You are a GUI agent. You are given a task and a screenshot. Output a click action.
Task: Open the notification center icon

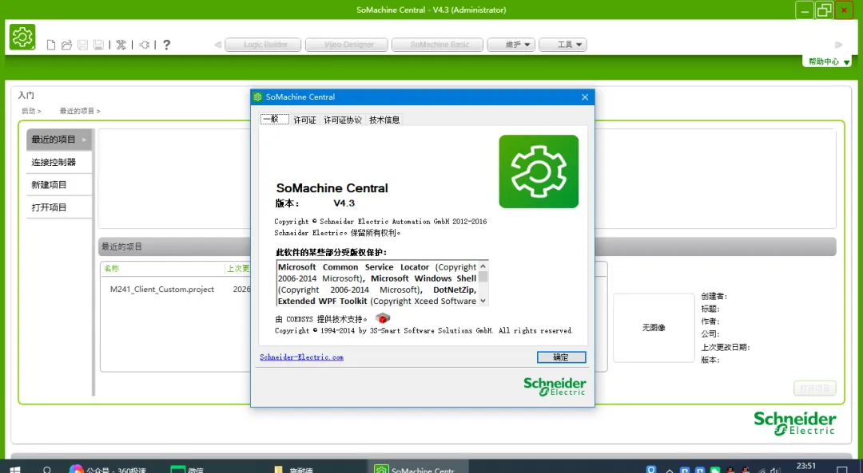[841, 471]
